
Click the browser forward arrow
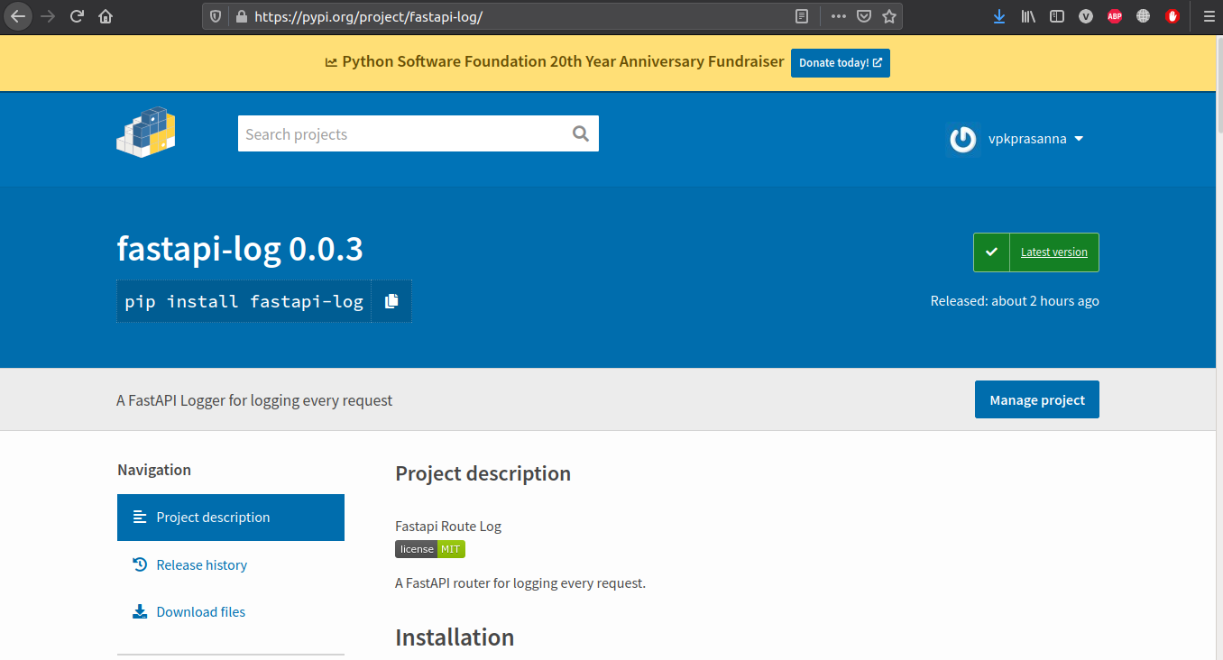[48, 16]
